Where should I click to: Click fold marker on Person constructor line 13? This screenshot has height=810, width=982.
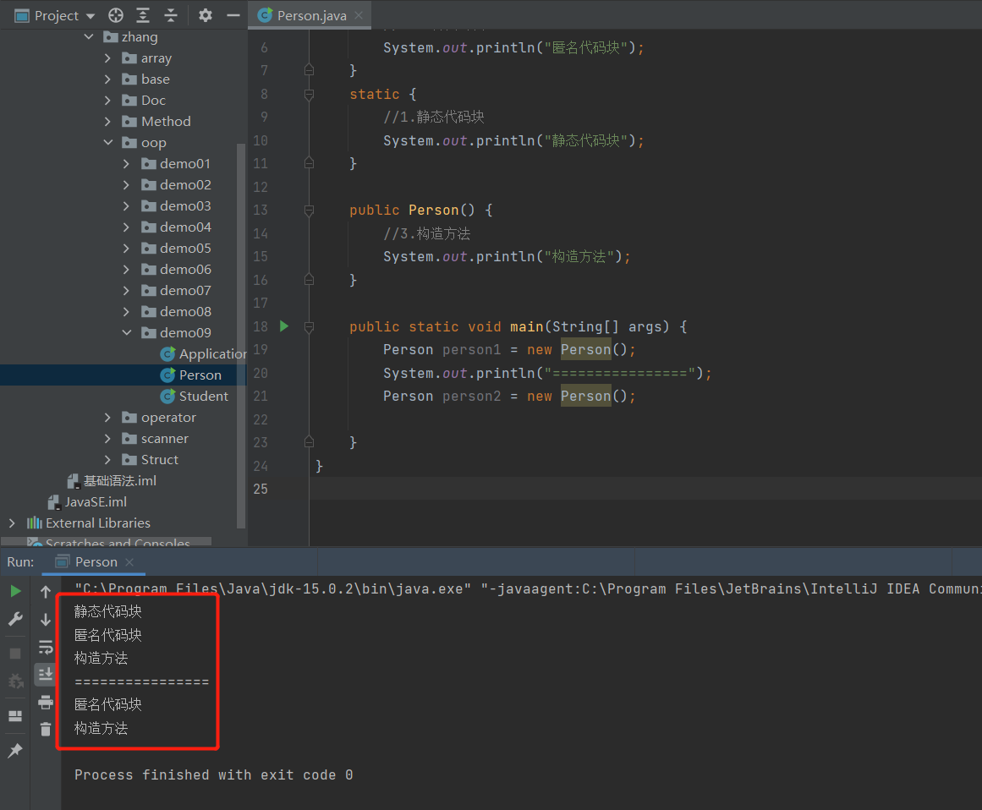(309, 211)
